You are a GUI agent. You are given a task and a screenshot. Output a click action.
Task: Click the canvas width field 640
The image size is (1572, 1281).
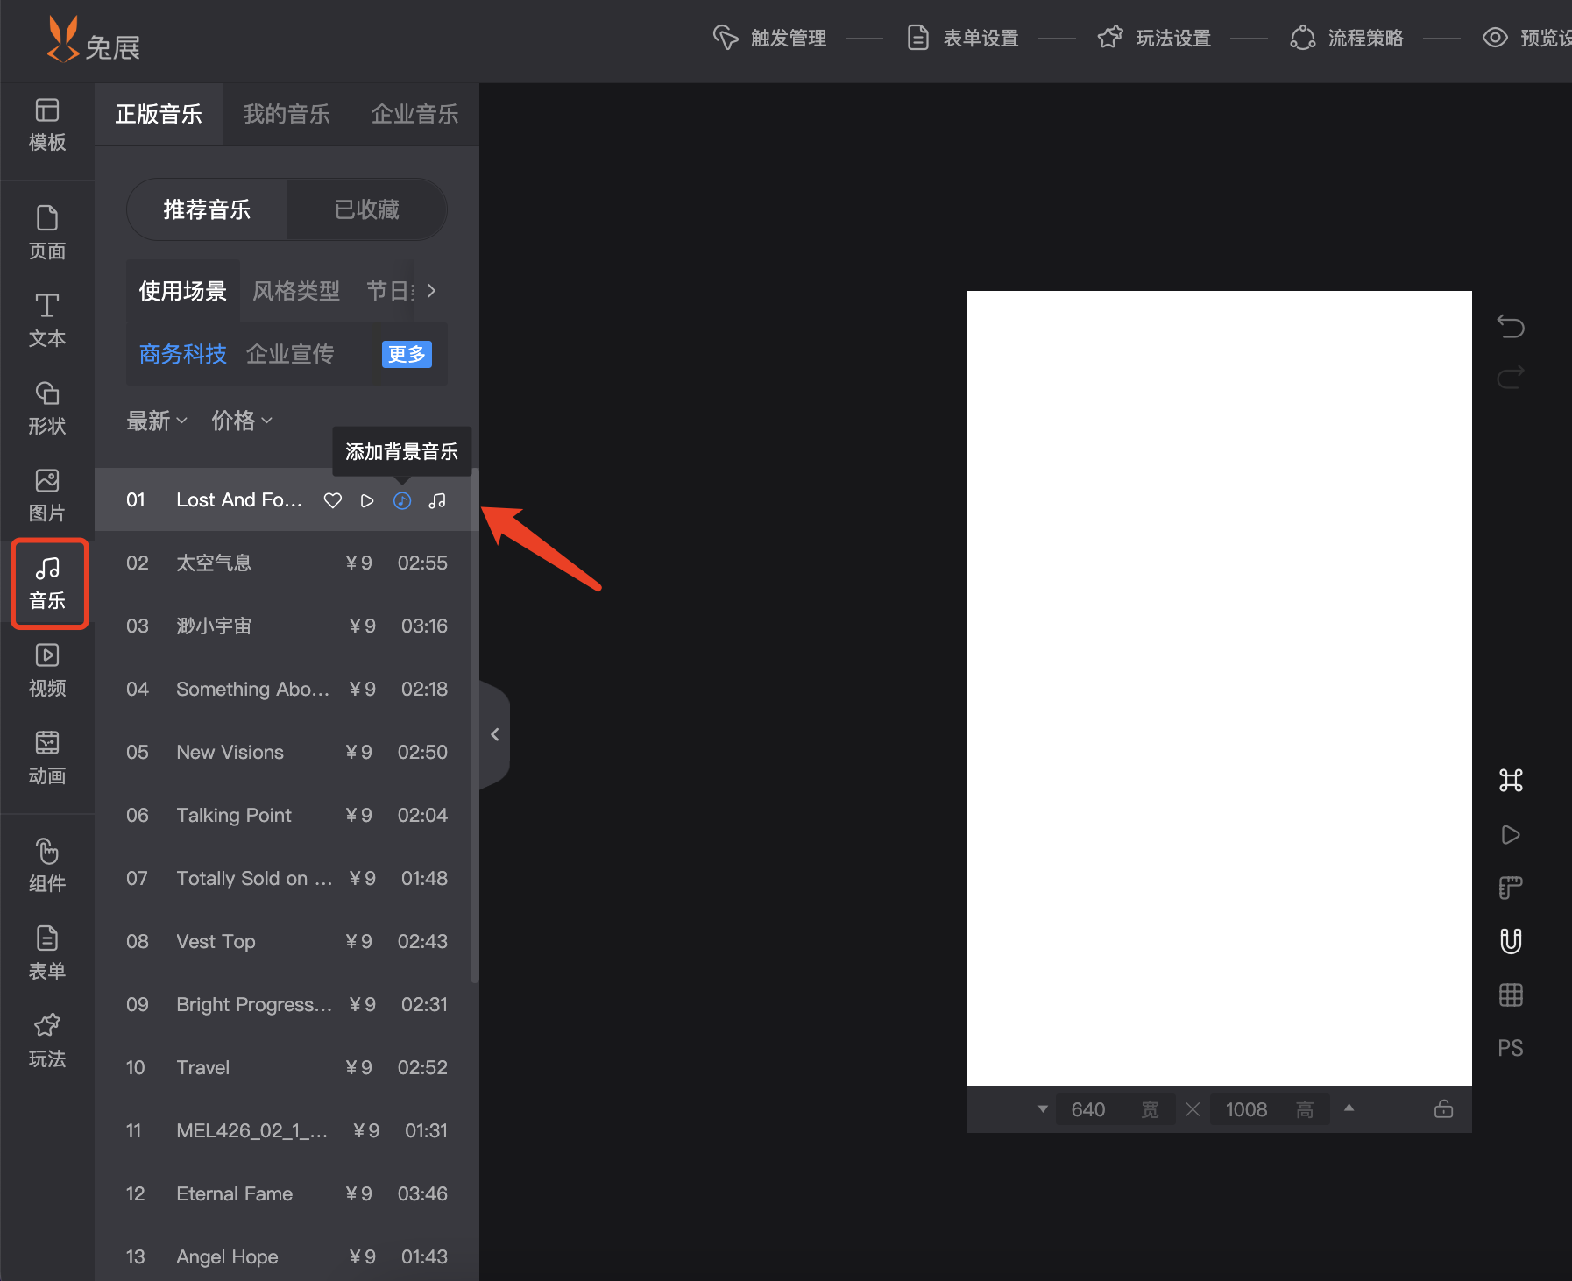pos(1115,1109)
